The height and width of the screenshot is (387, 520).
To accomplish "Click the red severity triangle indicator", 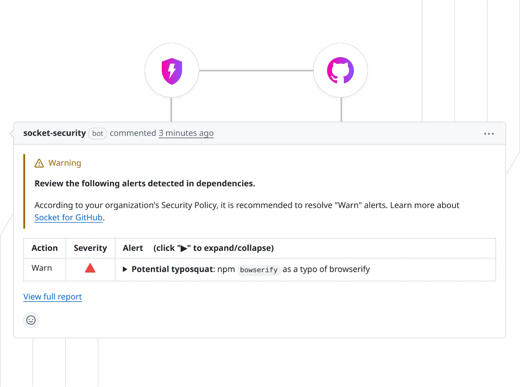I will [x=90, y=268].
